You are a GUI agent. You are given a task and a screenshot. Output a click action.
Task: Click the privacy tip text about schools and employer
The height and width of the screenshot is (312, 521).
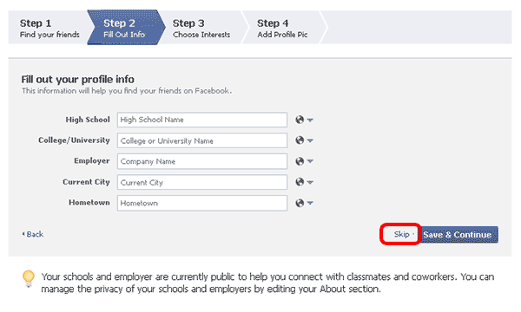(x=267, y=283)
